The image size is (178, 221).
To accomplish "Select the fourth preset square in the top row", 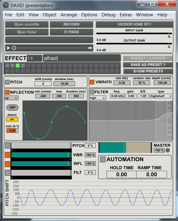I will point(23,65).
